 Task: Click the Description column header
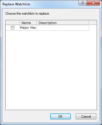pyautogui.click(x=63, y=23)
